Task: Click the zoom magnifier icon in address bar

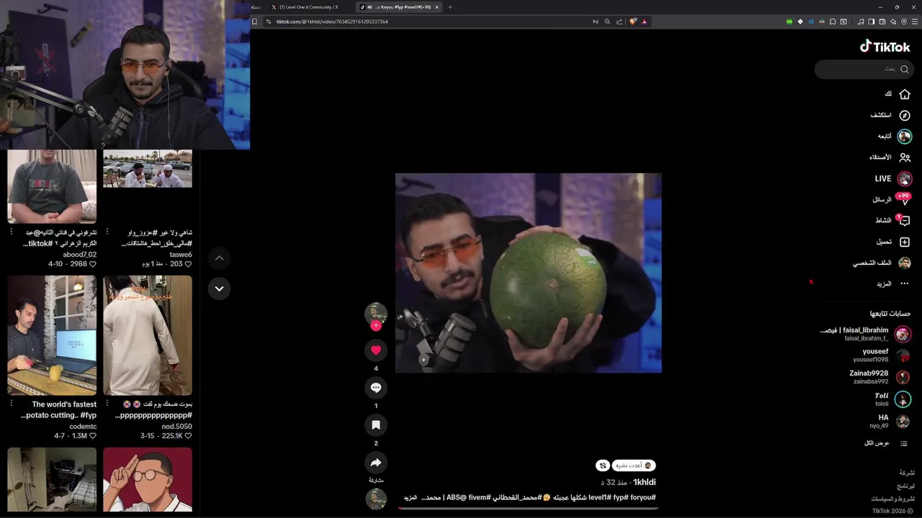Action: 607,22
